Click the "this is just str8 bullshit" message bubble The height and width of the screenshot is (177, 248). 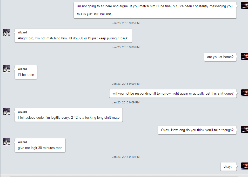[155, 10]
